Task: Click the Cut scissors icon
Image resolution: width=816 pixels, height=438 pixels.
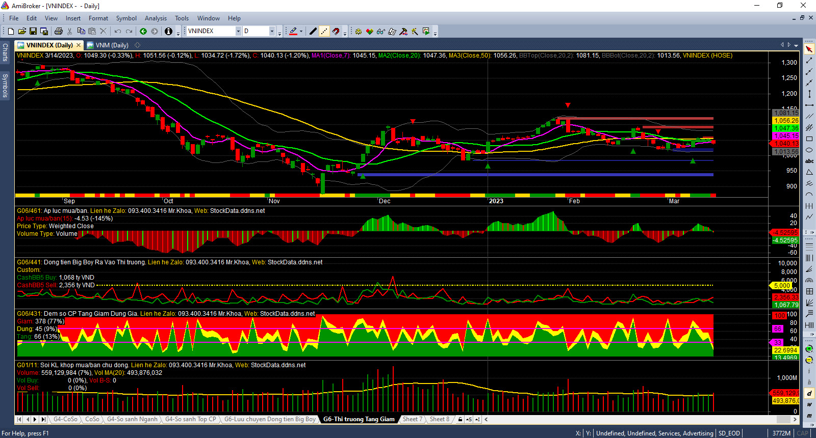Action: (x=70, y=31)
